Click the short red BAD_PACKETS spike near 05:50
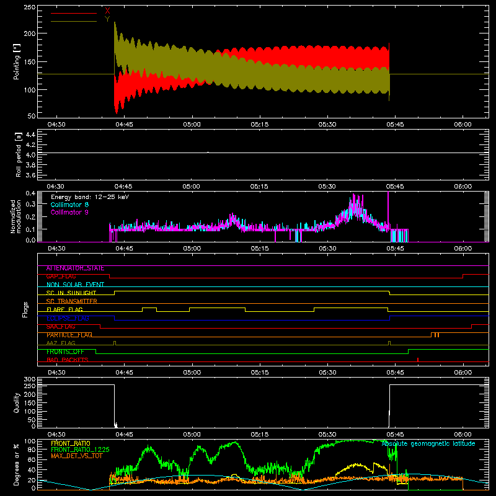 418,360
